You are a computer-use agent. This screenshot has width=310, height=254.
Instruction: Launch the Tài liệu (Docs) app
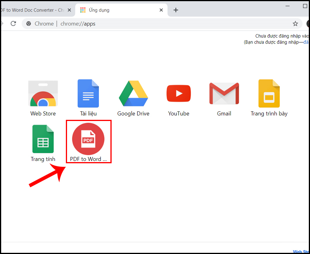coord(88,94)
